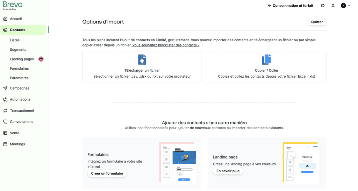Click the Brevo logo

pyautogui.click(x=13, y=5)
